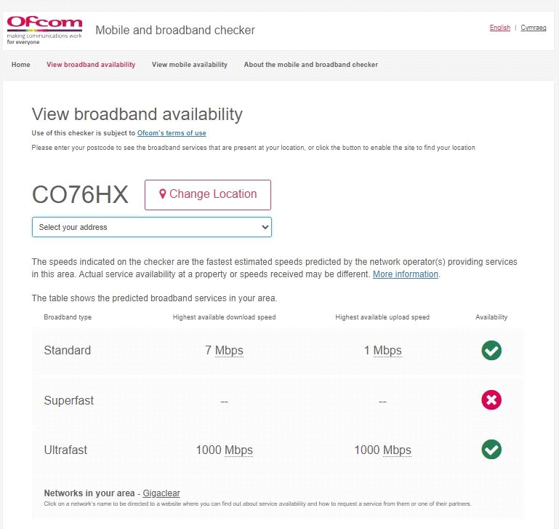Open View broadband availability tab
Screen dimensions: 559x529
[91, 65]
